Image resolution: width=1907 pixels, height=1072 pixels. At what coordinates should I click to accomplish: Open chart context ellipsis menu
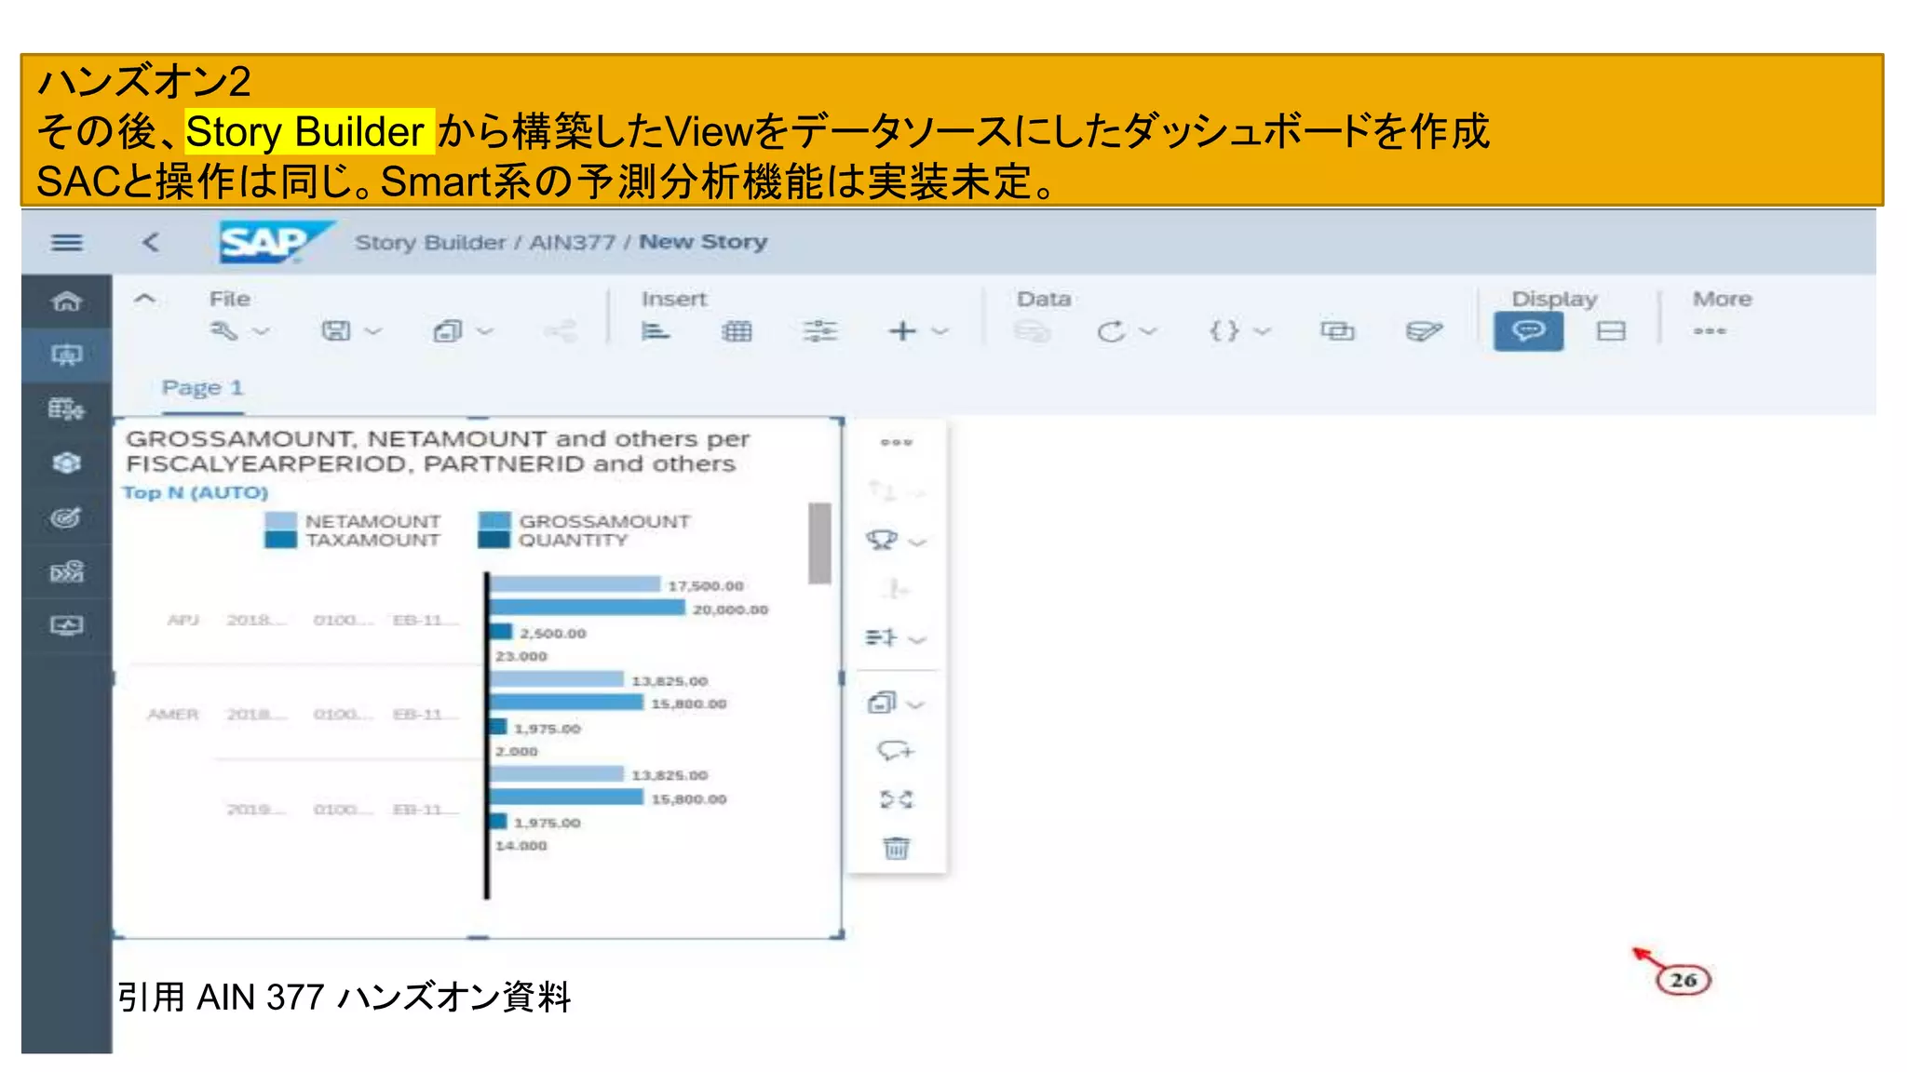896,443
